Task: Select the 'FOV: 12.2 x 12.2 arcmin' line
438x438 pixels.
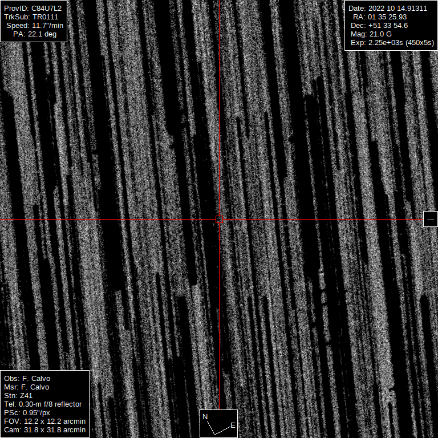Action: 44,421
